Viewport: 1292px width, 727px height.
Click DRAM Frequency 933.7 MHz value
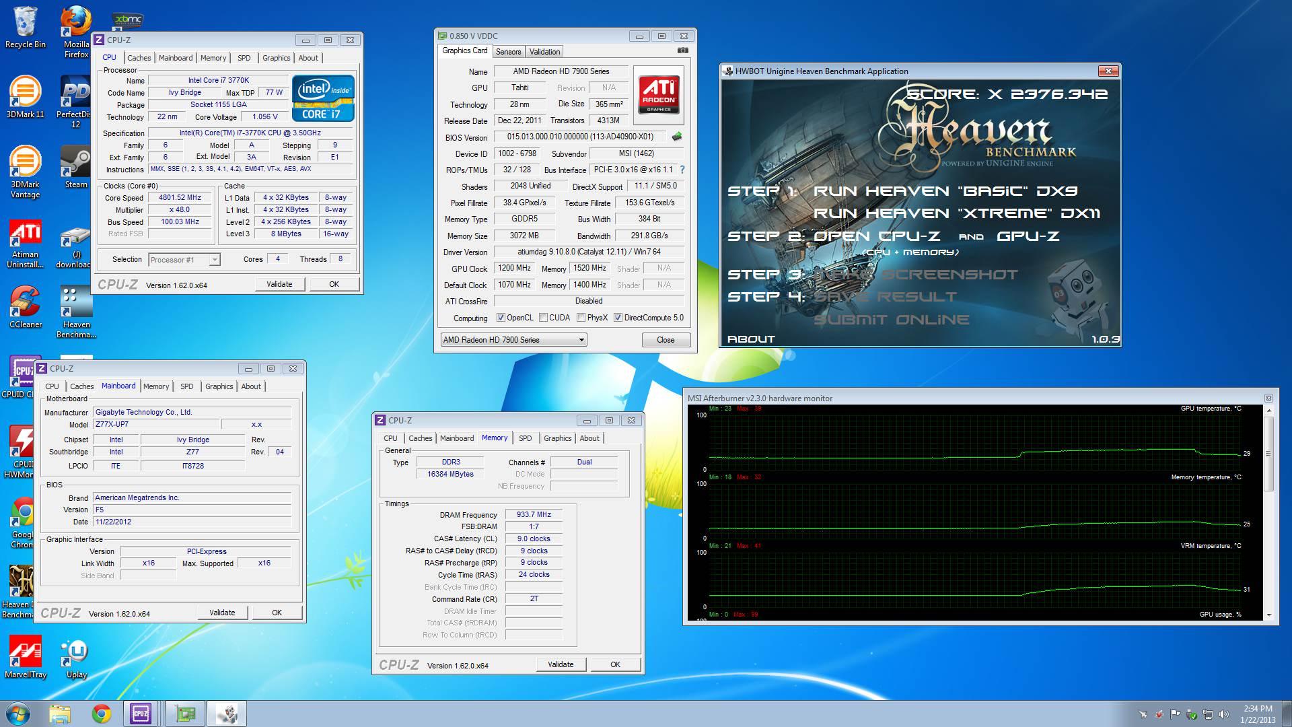click(x=534, y=514)
